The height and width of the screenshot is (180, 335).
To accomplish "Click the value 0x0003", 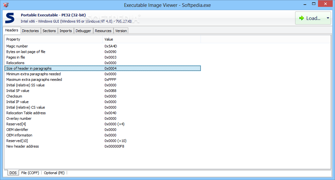I will (111, 57).
